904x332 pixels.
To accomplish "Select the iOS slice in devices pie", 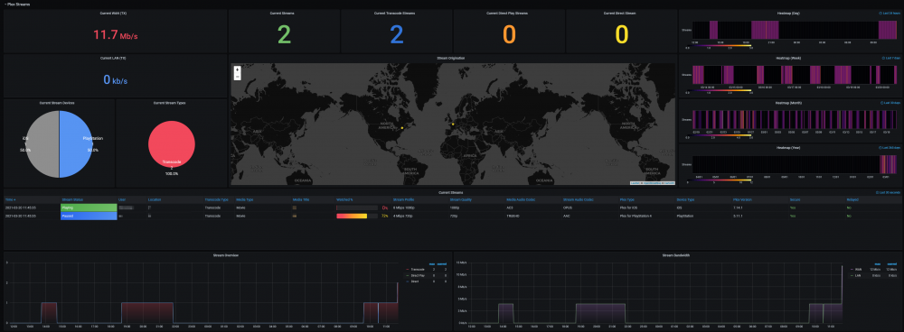I will click(42, 143).
